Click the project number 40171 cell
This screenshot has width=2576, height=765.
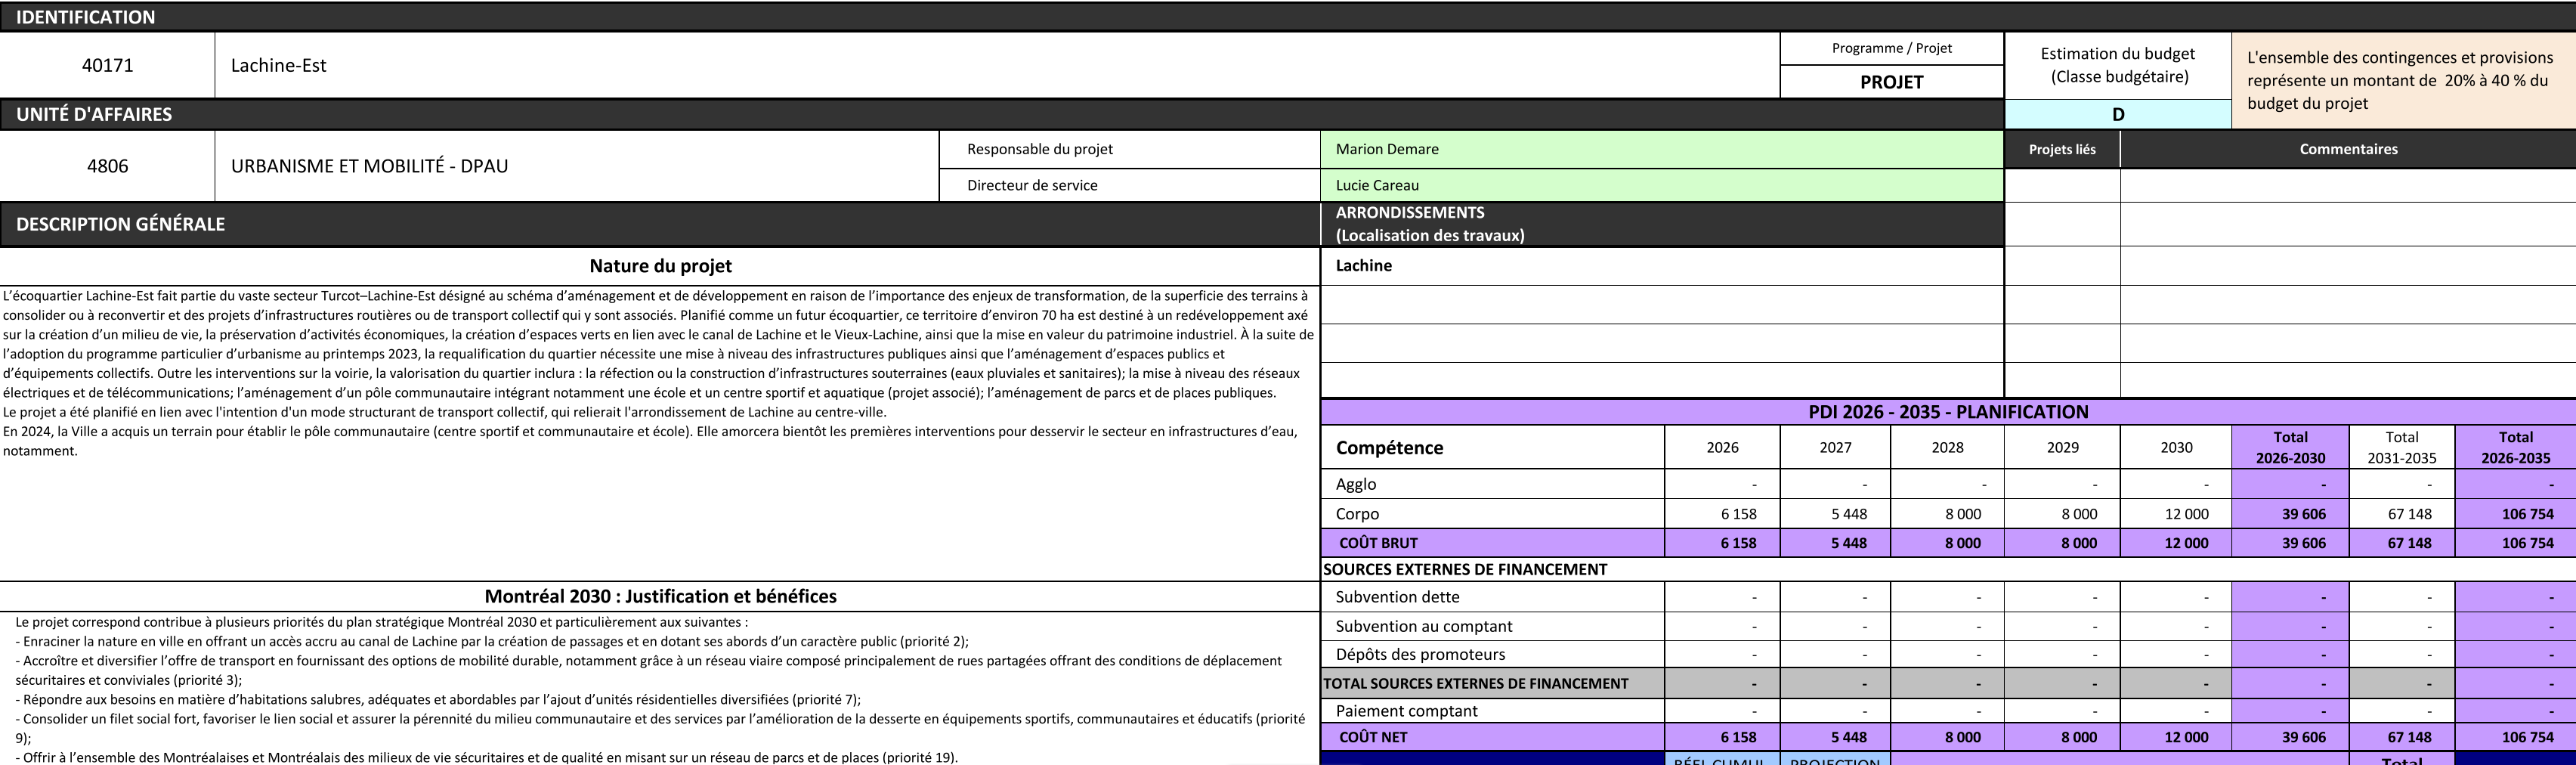pyautogui.click(x=107, y=65)
